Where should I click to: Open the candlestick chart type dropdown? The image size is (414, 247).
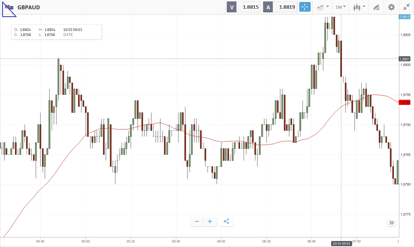pyautogui.click(x=359, y=7)
